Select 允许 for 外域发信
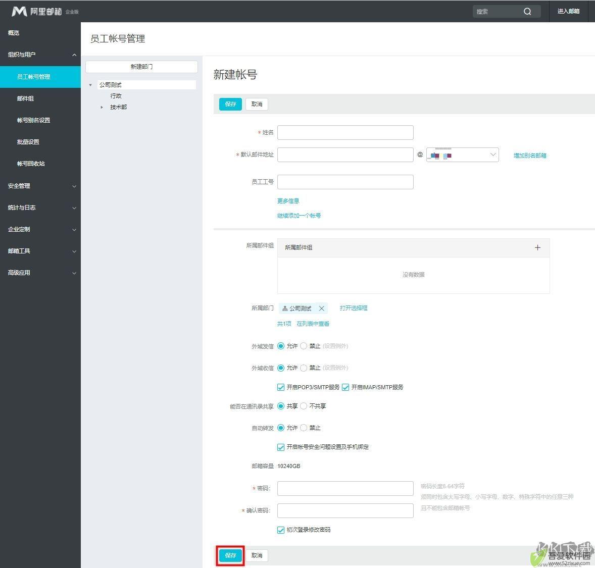 tap(281, 346)
